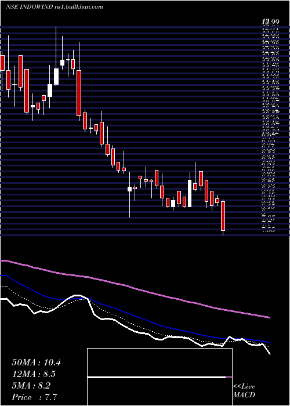Click the tall white candle in the recent rally
This screenshot has height=406, width=290.
(190, 193)
